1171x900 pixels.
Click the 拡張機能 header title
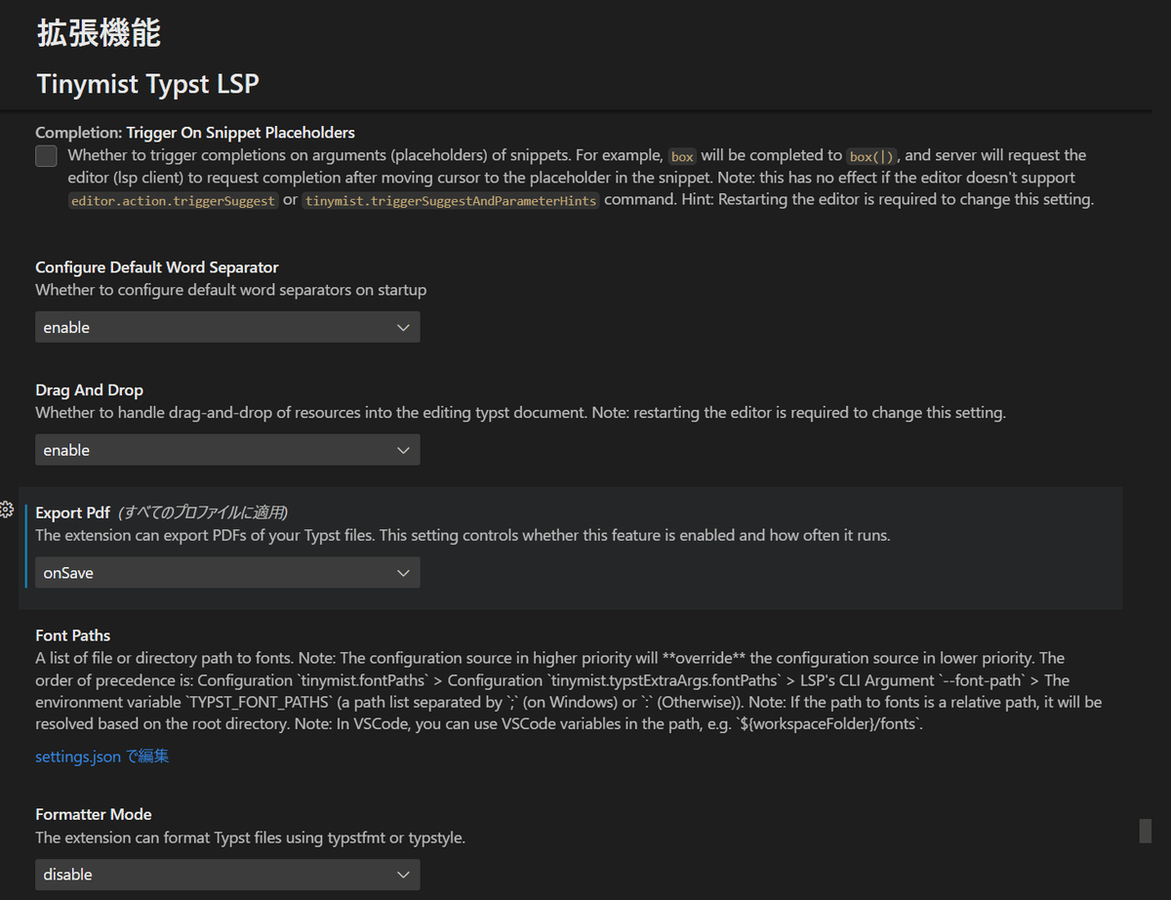tap(99, 33)
